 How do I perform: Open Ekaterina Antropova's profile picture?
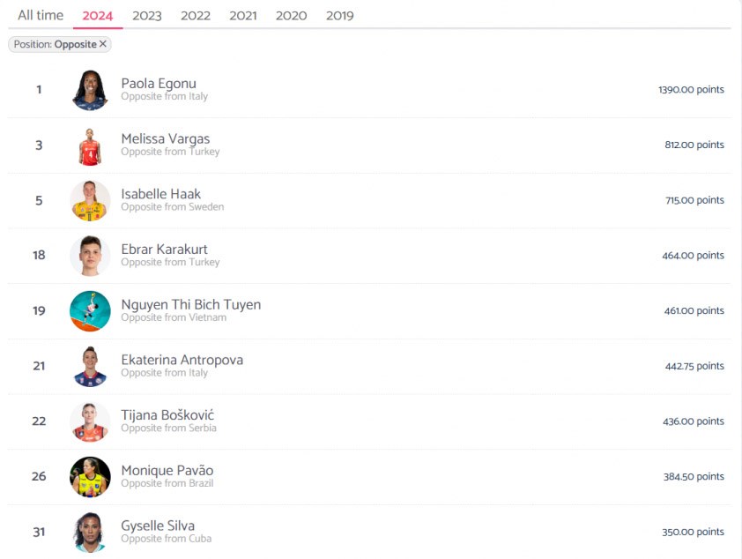90,366
